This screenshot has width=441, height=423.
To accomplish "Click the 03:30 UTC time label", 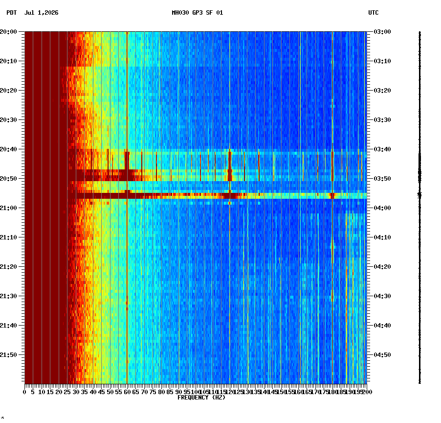I will click(x=382, y=119).
